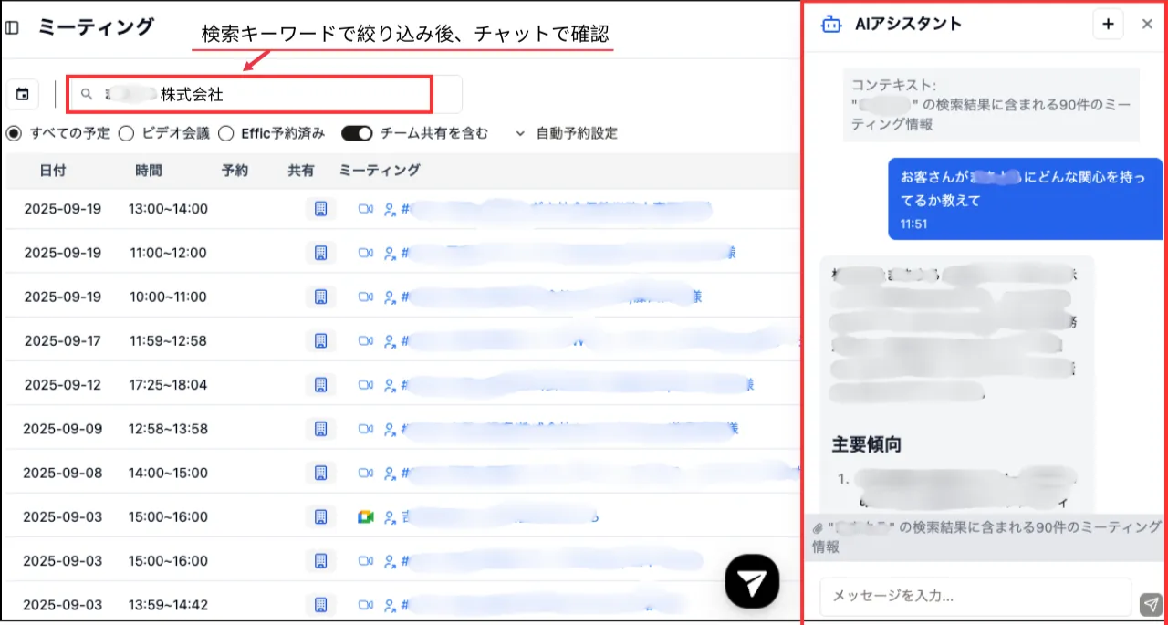Click the 13:59~14:42 time cell
Viewport: 1168px width, 625px height.
[168, 605]
